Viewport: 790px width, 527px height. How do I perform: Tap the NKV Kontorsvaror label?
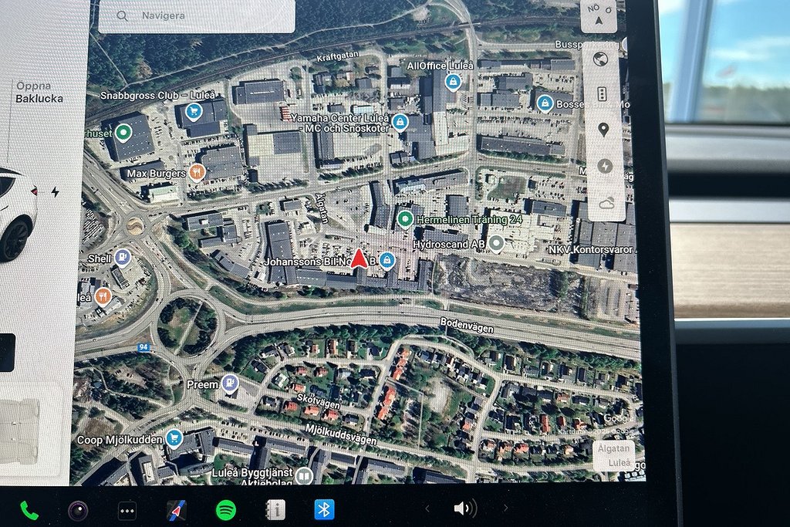coord(591,249)
